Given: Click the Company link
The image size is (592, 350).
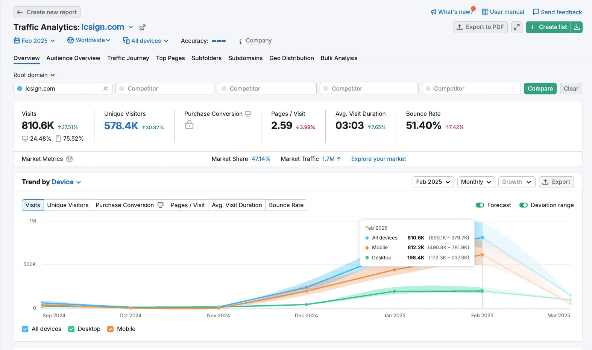Looking at the screenshot, I should point(259,41).
